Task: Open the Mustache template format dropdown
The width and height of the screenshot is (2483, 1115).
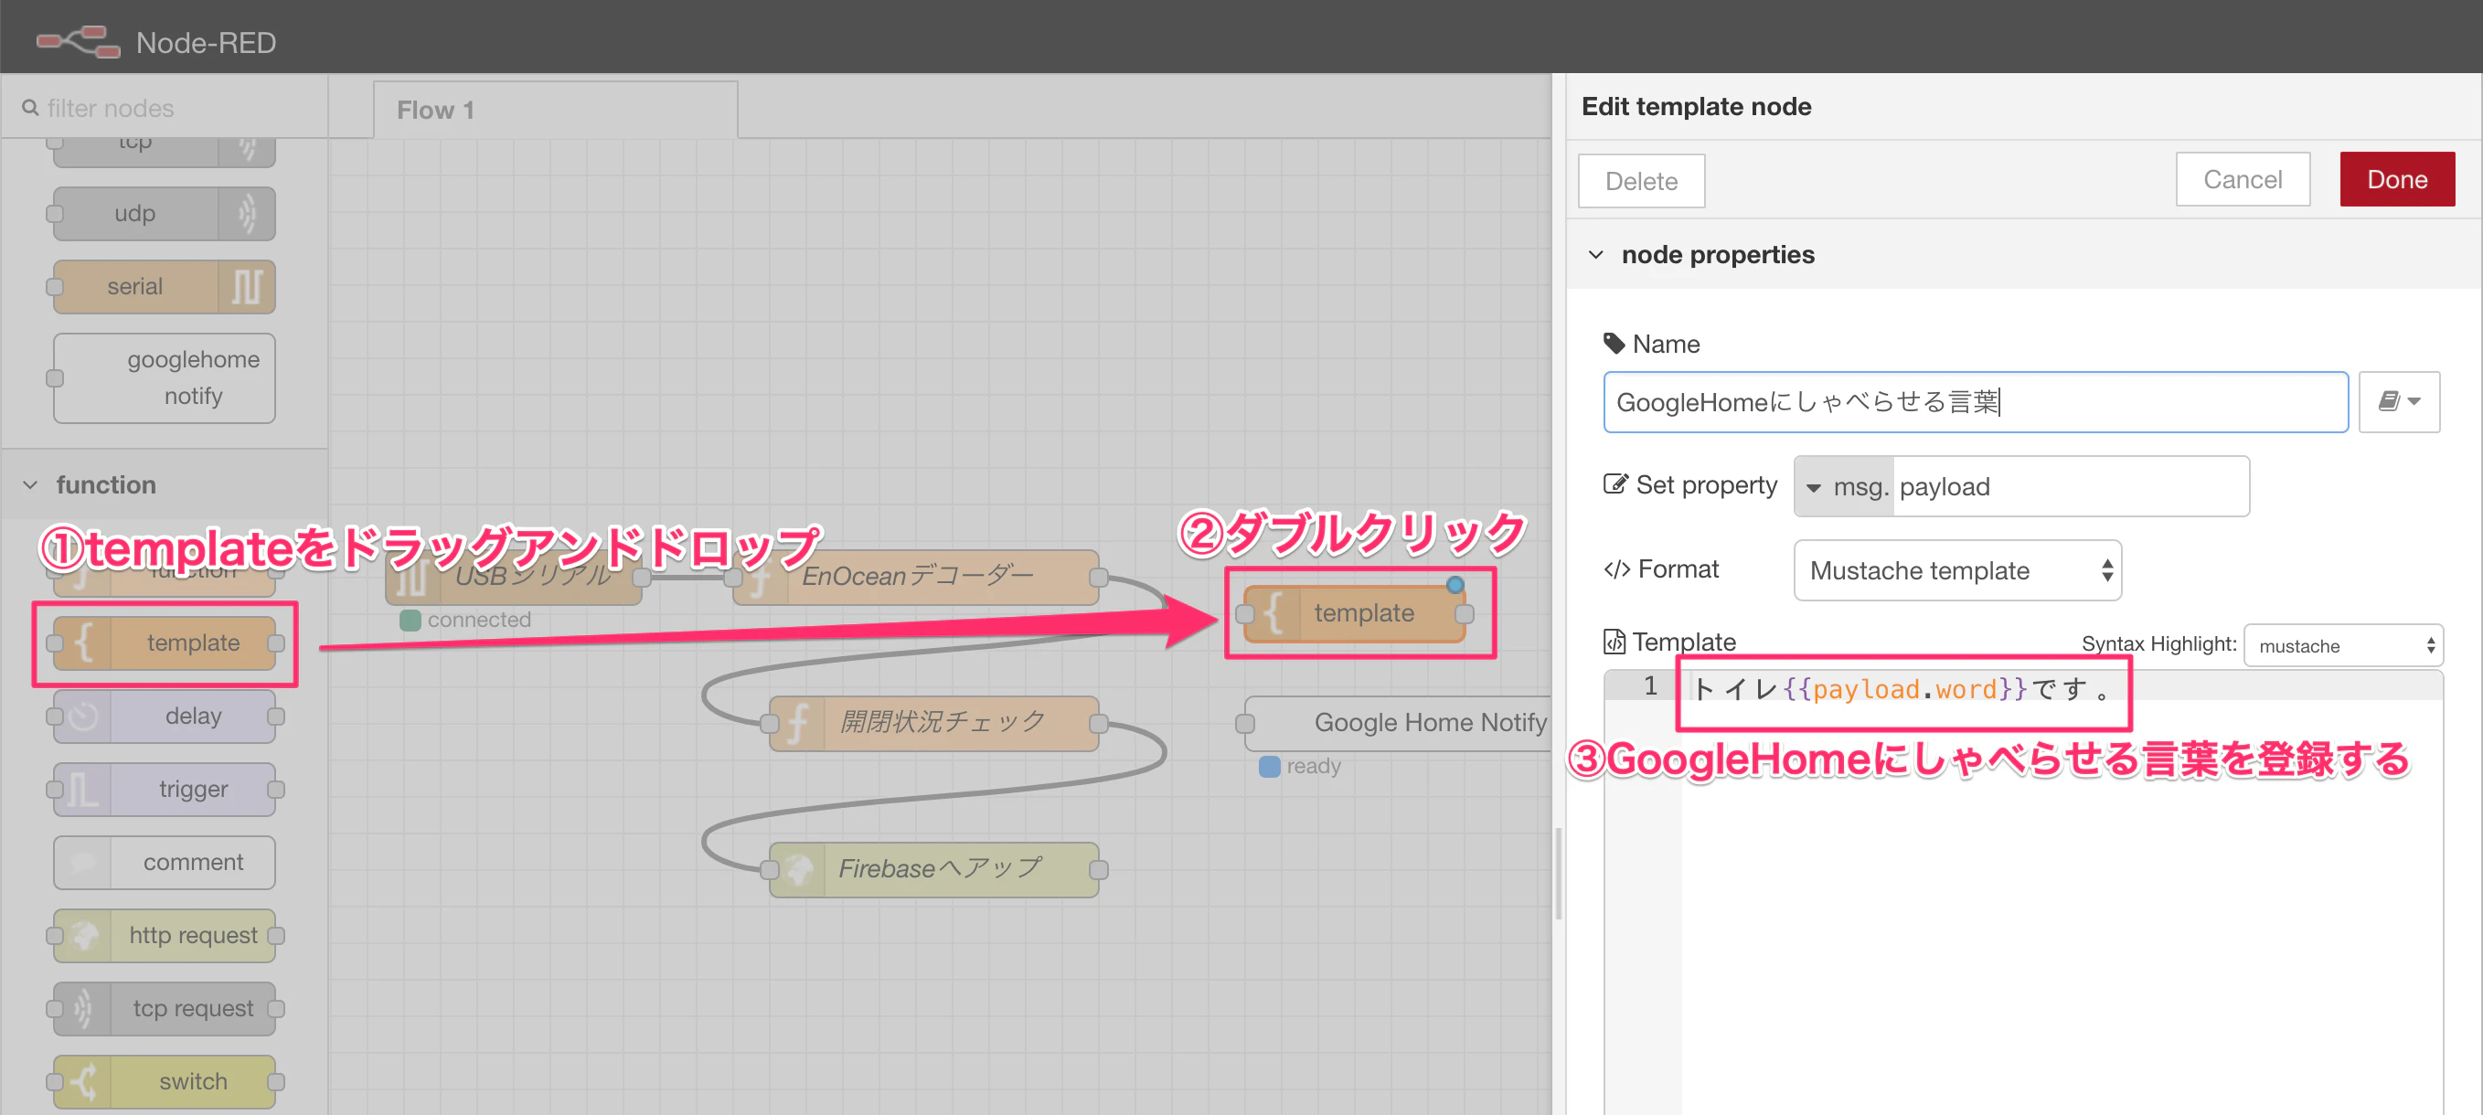Action: point(1957,570)
